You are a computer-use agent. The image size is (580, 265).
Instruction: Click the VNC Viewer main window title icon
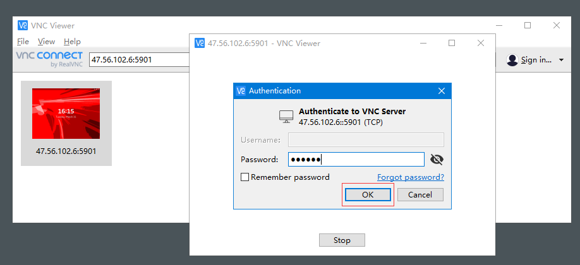pos(23,26)
